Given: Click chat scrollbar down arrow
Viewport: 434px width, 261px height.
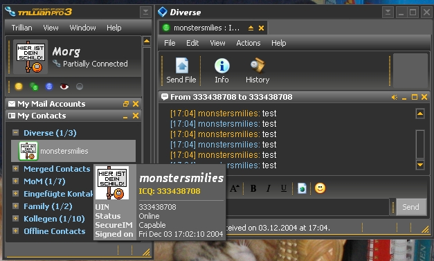Looking at the screenshot, I should click(x=420, y=165).
